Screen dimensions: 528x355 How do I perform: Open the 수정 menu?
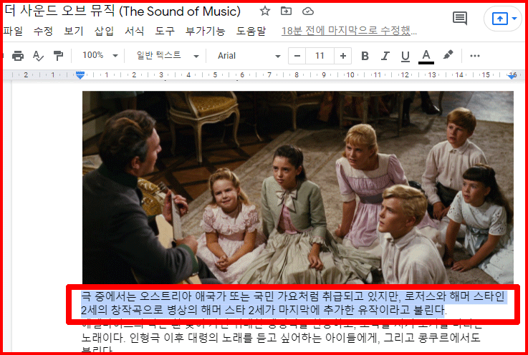click(43, 31)
